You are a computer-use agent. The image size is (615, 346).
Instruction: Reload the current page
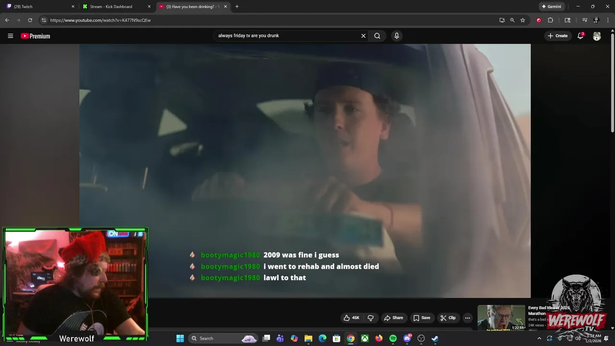[x=30, y=20]
